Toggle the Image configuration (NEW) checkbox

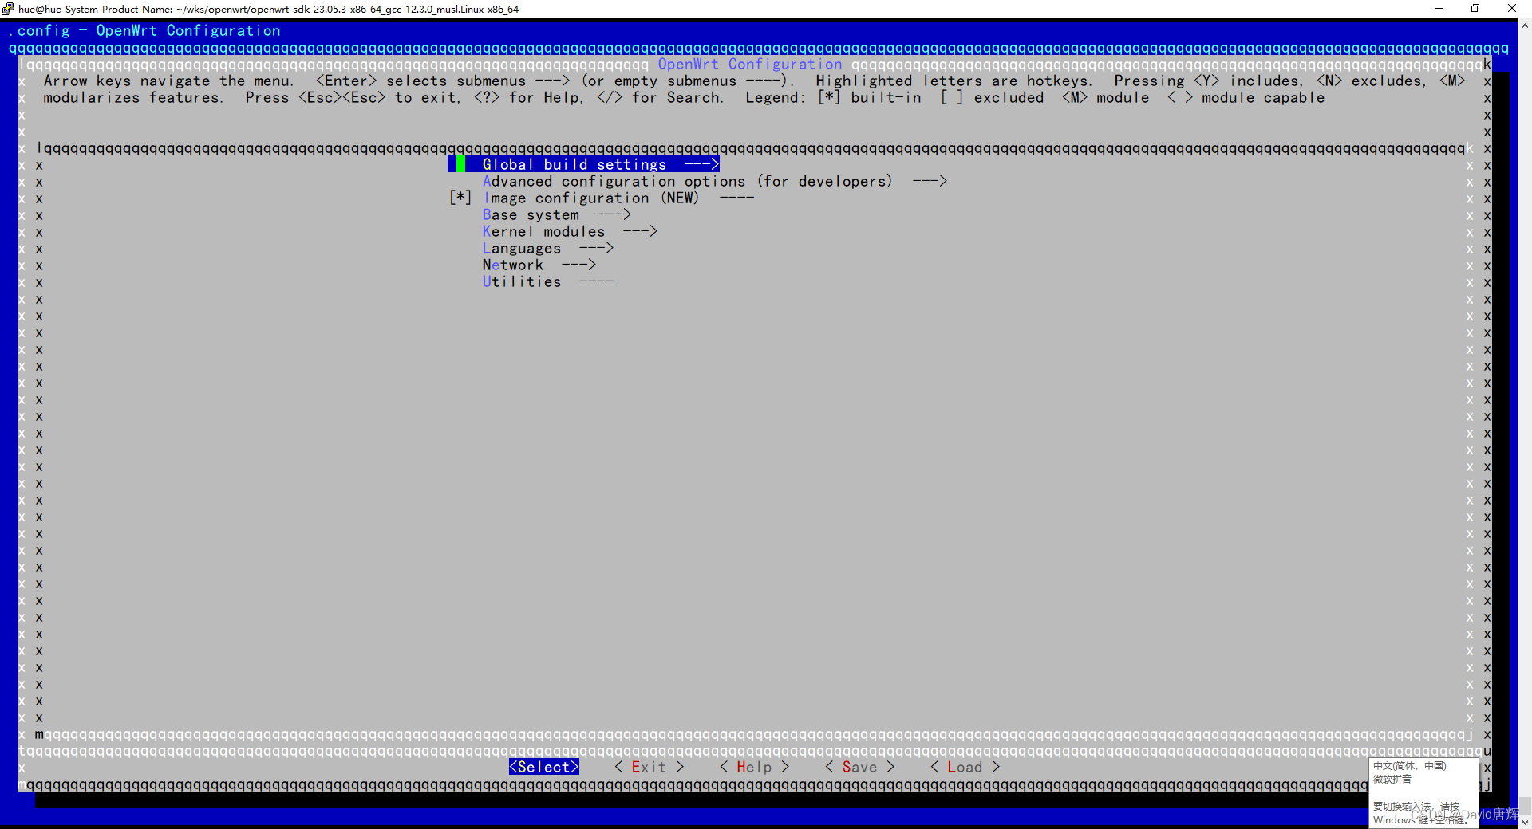tap(460, 198)
